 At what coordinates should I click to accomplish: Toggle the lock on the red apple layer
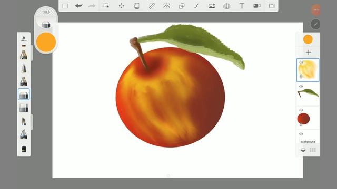point(301,124)
